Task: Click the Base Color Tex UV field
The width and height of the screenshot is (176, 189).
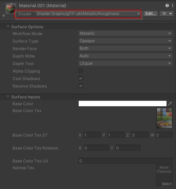Action: [125, 161]
